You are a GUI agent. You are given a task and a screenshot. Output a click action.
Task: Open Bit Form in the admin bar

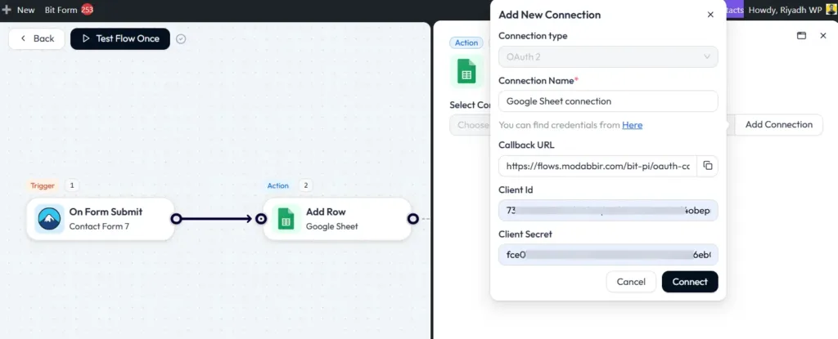point(61,10)
